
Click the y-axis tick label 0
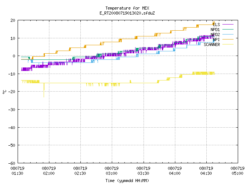[x=14, y=56]
